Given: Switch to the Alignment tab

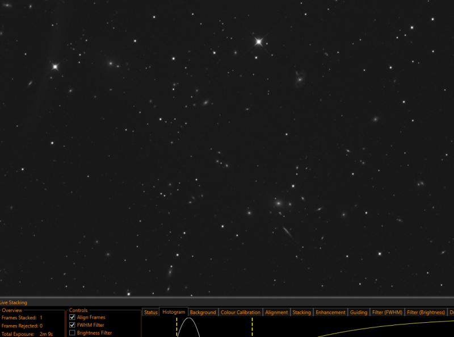Looking at the screenshot, I should click(276, 313).
